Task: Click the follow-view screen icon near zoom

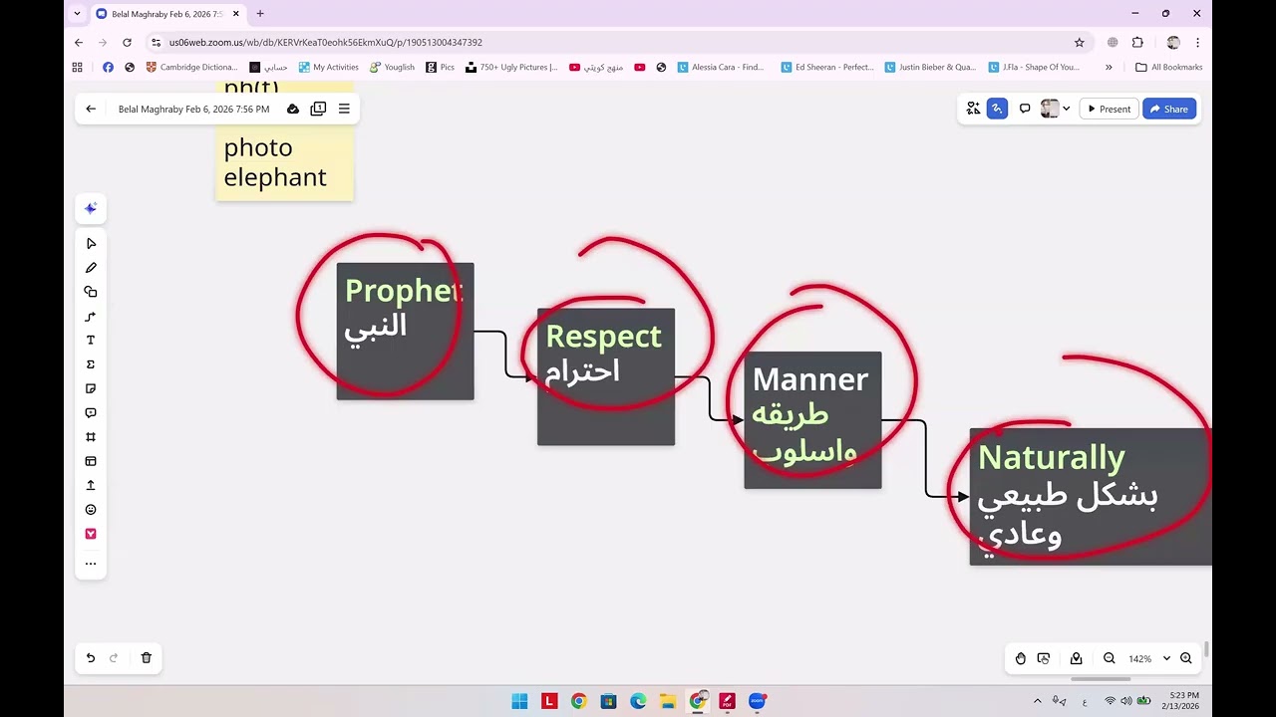Action: (x=1044, y=658)
